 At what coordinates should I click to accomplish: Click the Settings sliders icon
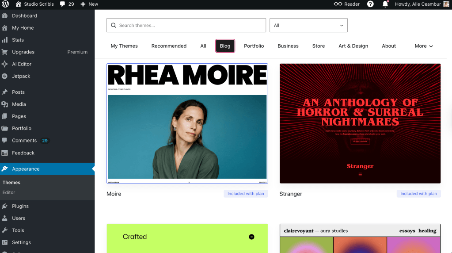4,242
